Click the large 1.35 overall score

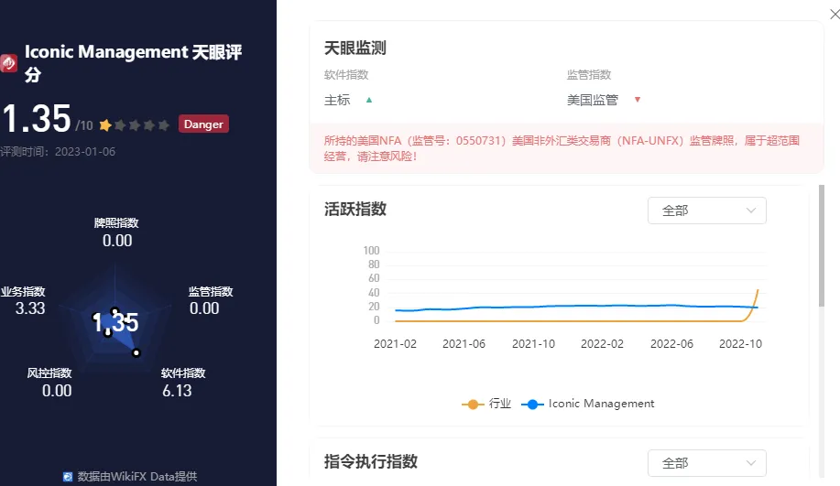[37, 119]
